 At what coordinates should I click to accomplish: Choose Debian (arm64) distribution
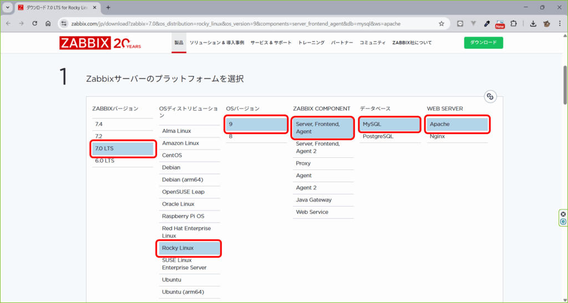pyautogui.click(x=190, y=179)
